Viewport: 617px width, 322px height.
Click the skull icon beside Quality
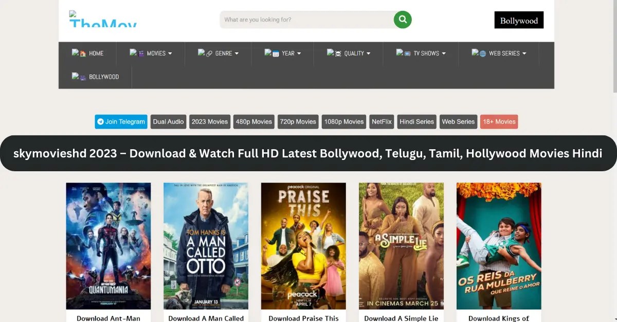click(x=337, y=53)
